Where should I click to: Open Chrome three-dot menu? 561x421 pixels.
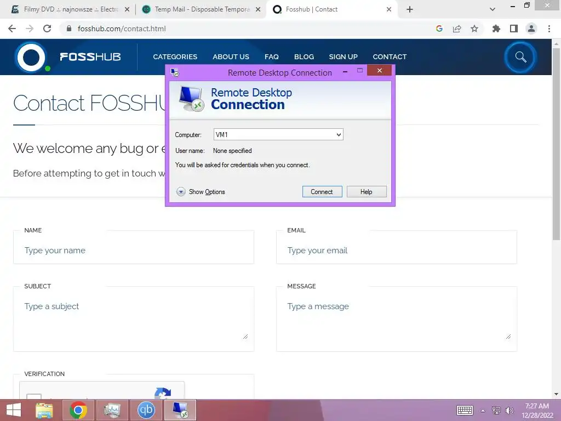549,29
